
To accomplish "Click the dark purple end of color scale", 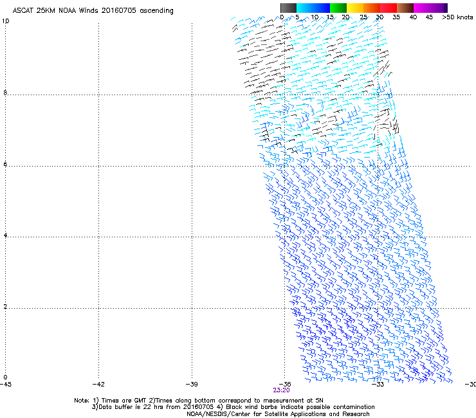I will tap(446, 8).
